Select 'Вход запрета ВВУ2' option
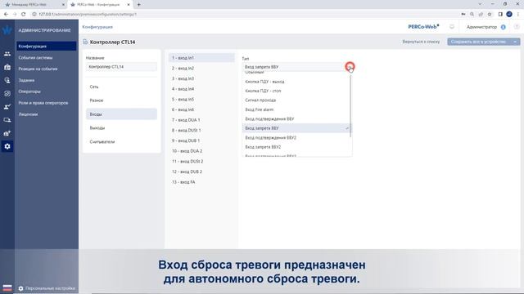 click(296, 147)
